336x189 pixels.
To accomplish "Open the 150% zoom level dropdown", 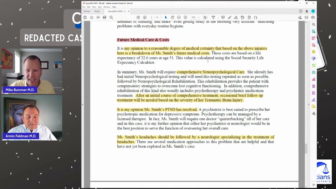I will point(195,17).
